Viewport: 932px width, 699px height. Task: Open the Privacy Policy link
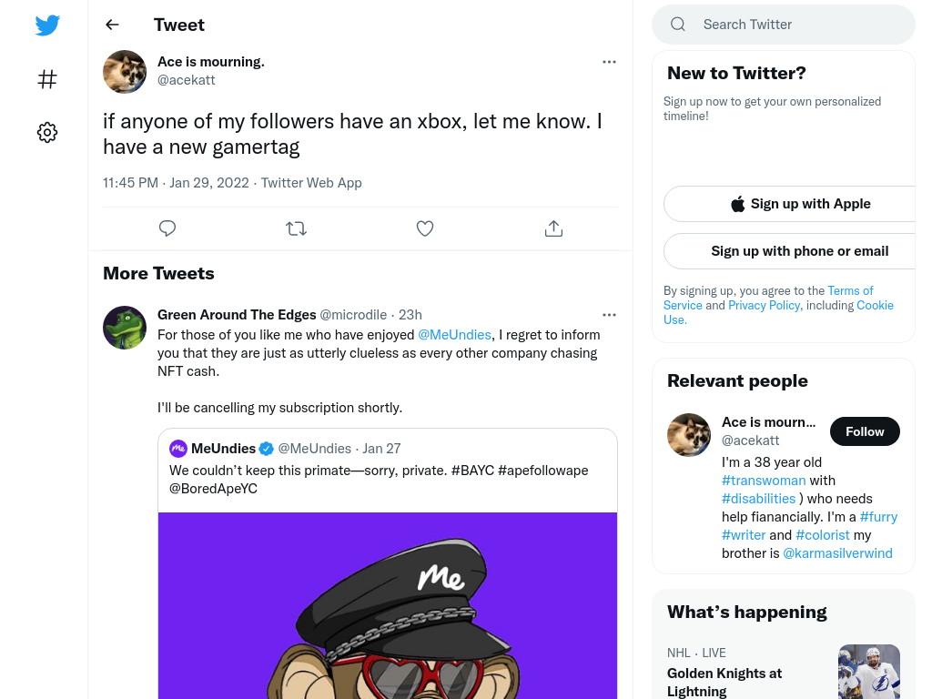764,306
